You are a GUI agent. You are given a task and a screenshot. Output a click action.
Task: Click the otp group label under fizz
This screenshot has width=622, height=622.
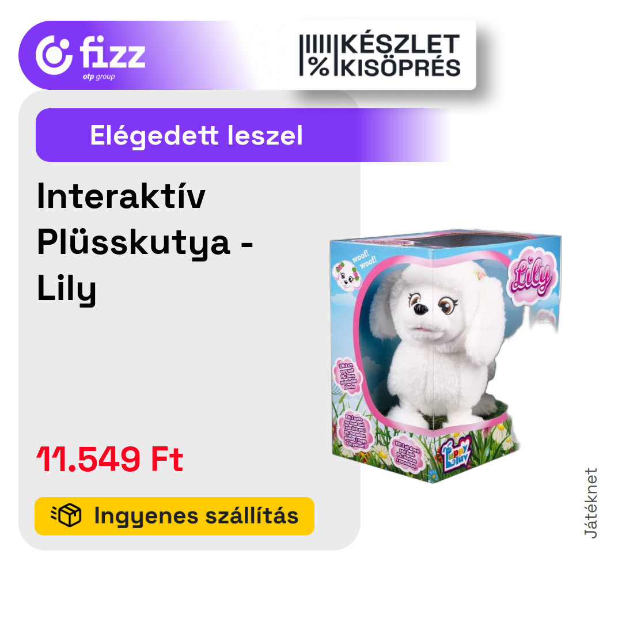pos(99,77)
